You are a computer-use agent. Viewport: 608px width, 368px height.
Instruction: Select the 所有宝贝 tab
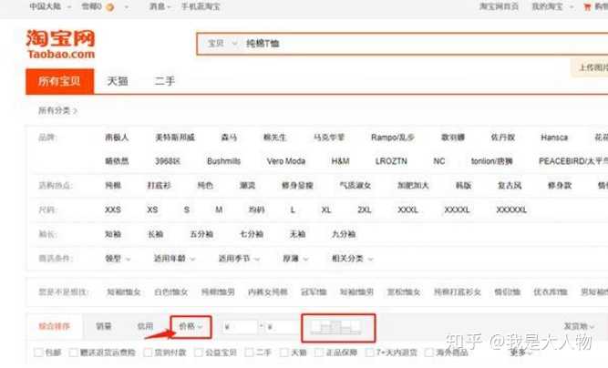60,81
